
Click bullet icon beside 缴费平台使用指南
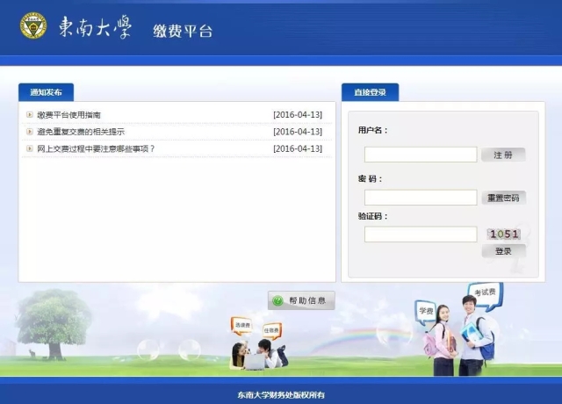[x=30, y=115]
